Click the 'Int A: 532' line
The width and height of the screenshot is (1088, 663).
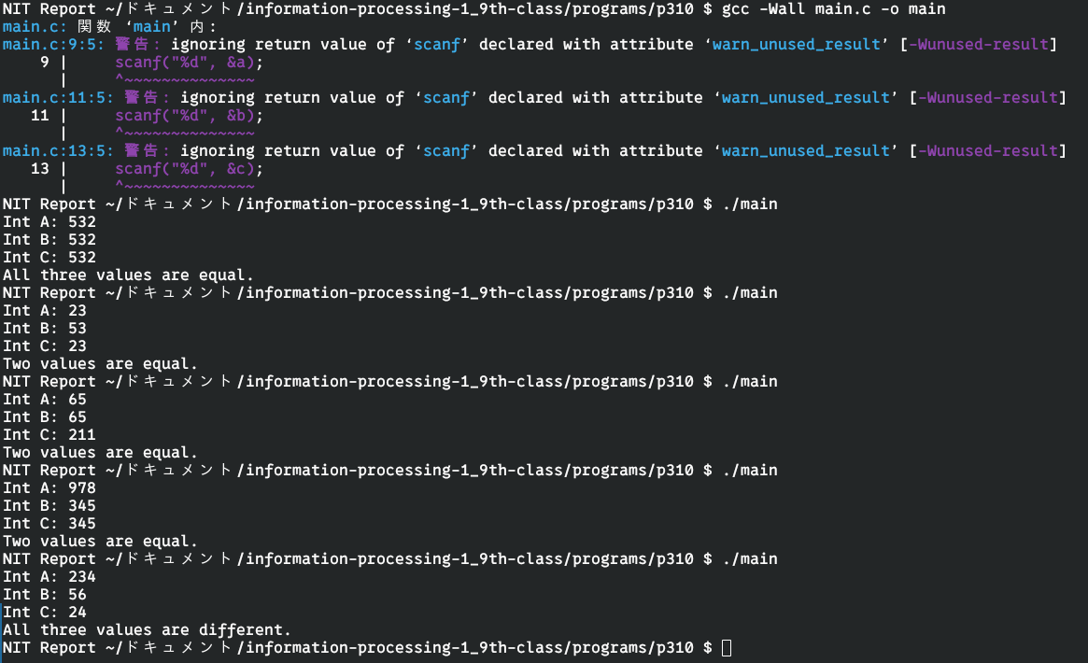[x=49, y=221]
